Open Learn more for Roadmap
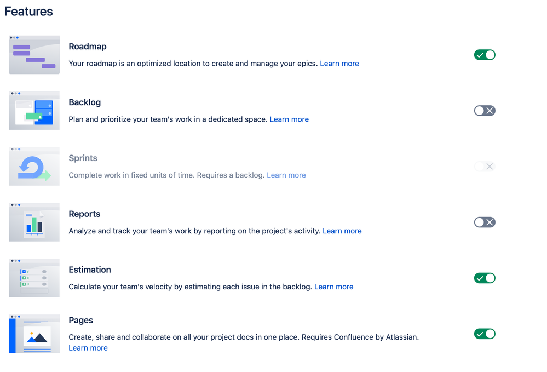The width and height of the screenshot is (547, 372). point(339,64)
